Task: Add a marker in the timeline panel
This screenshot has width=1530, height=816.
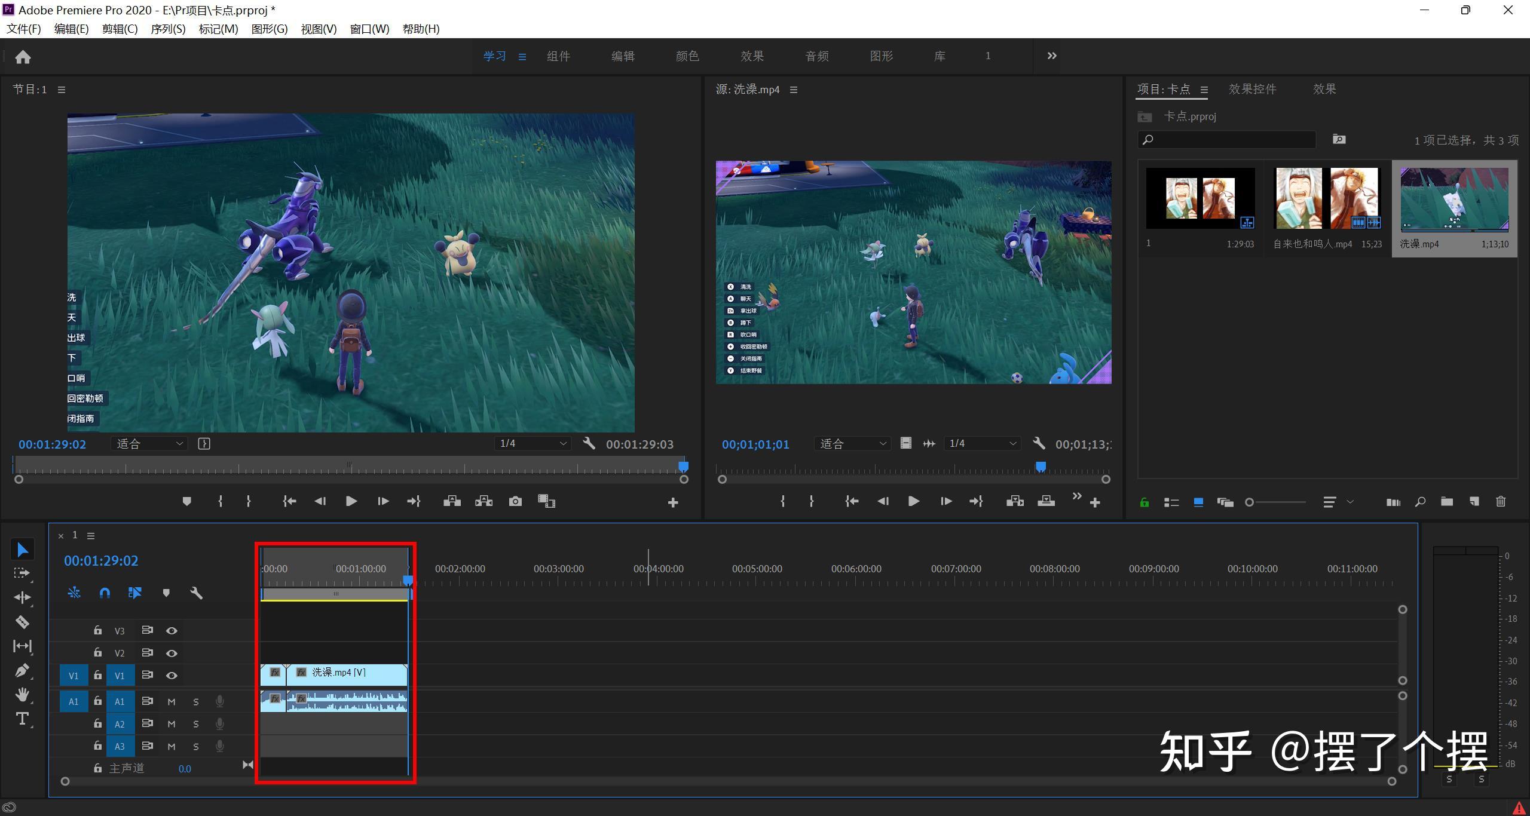Action: (x=166, y=593)
